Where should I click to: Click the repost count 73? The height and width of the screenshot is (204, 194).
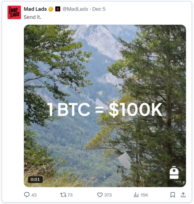coord(70,195)
